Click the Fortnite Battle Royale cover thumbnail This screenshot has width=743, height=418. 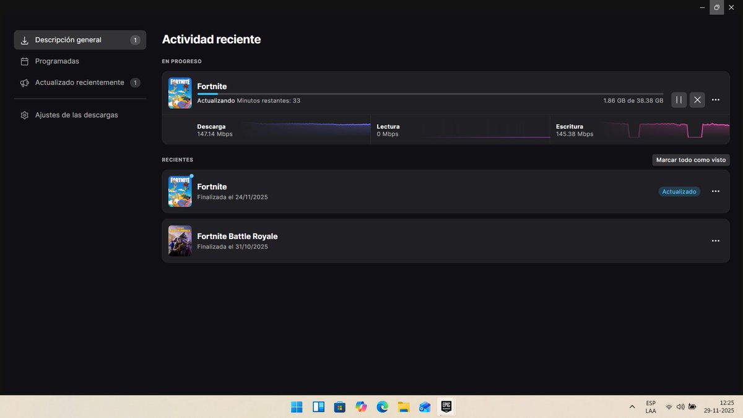pyautogui.click(x=180, y=240)
